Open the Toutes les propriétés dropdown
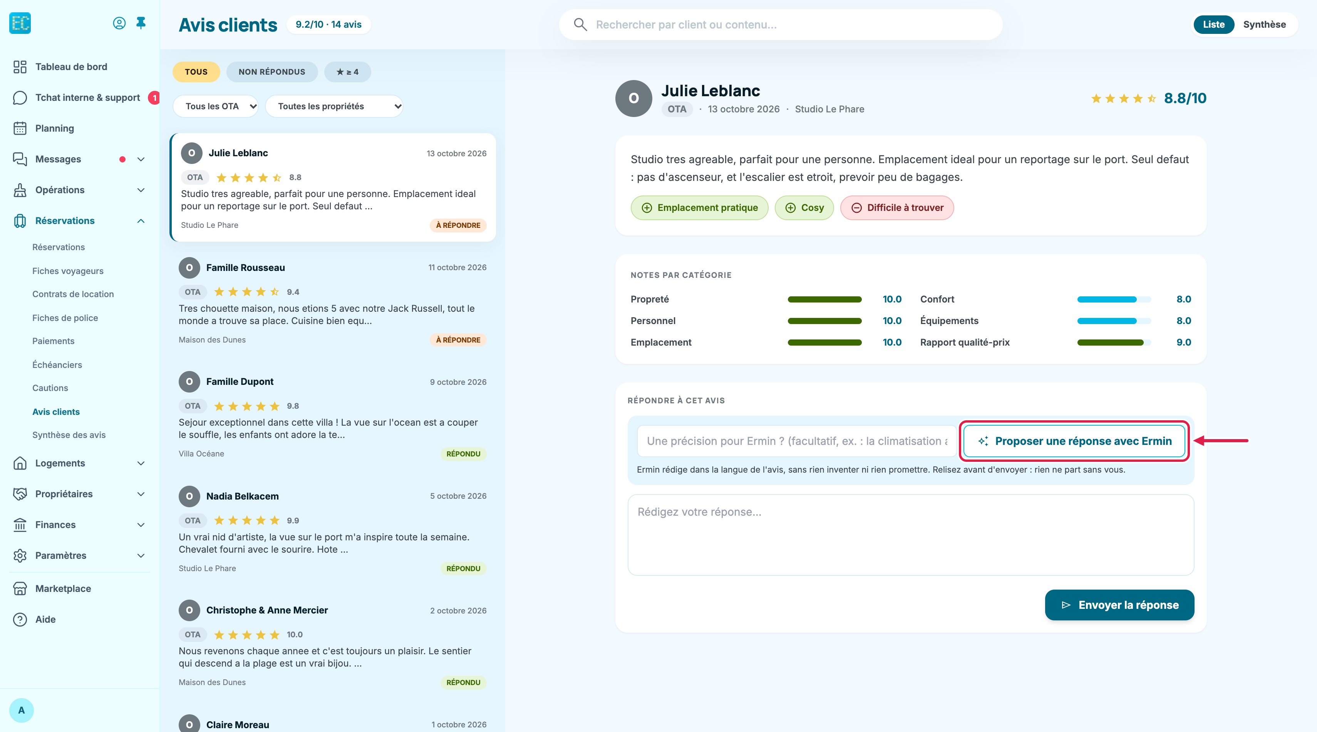The image size is (1317, 732). click(334, 106)
